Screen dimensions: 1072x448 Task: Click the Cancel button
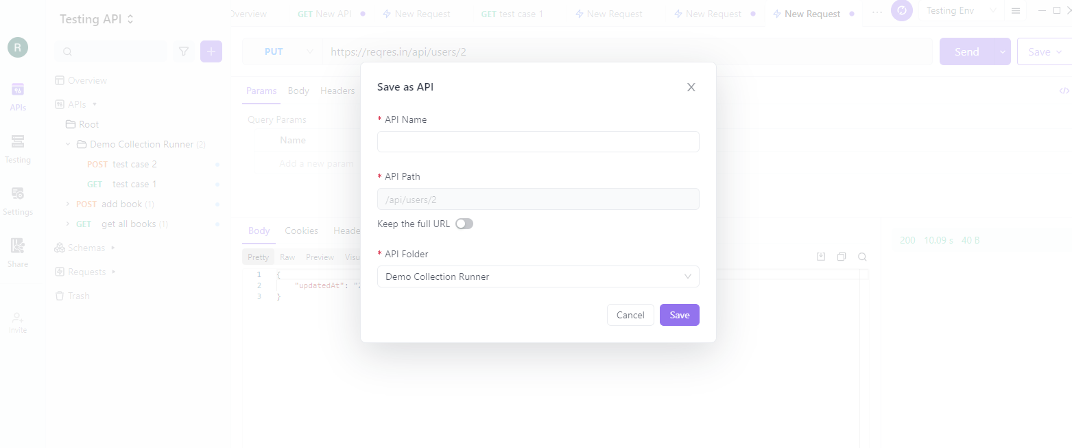(630, 315)
